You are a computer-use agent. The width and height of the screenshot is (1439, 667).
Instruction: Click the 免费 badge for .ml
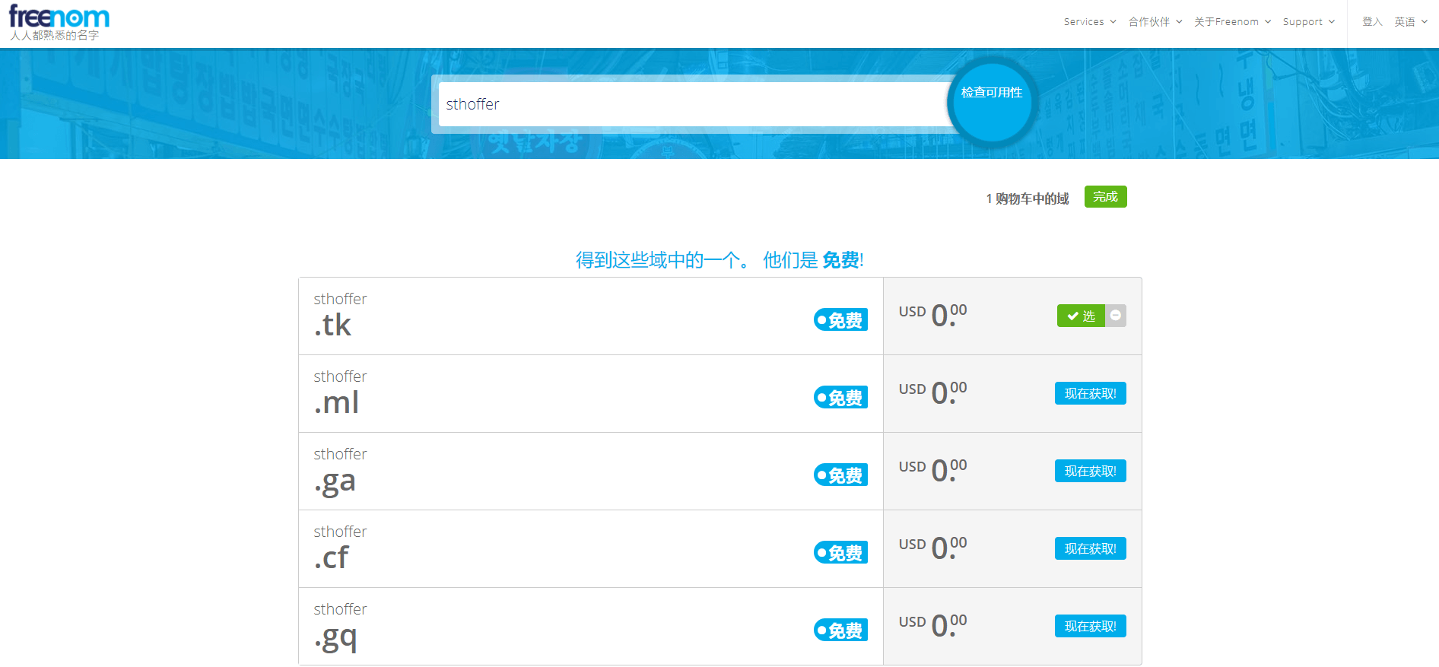(840, 398)
